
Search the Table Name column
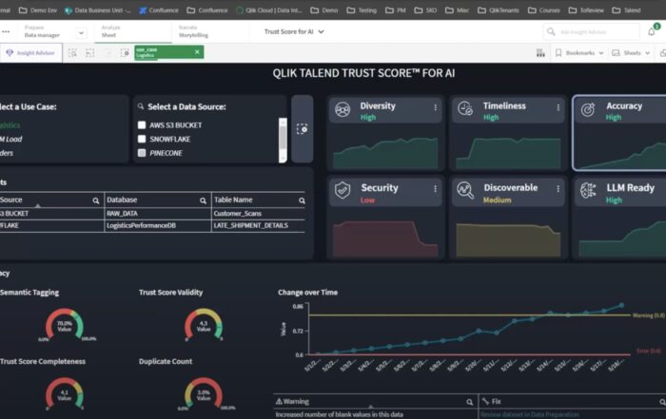[x=302, y=200]
